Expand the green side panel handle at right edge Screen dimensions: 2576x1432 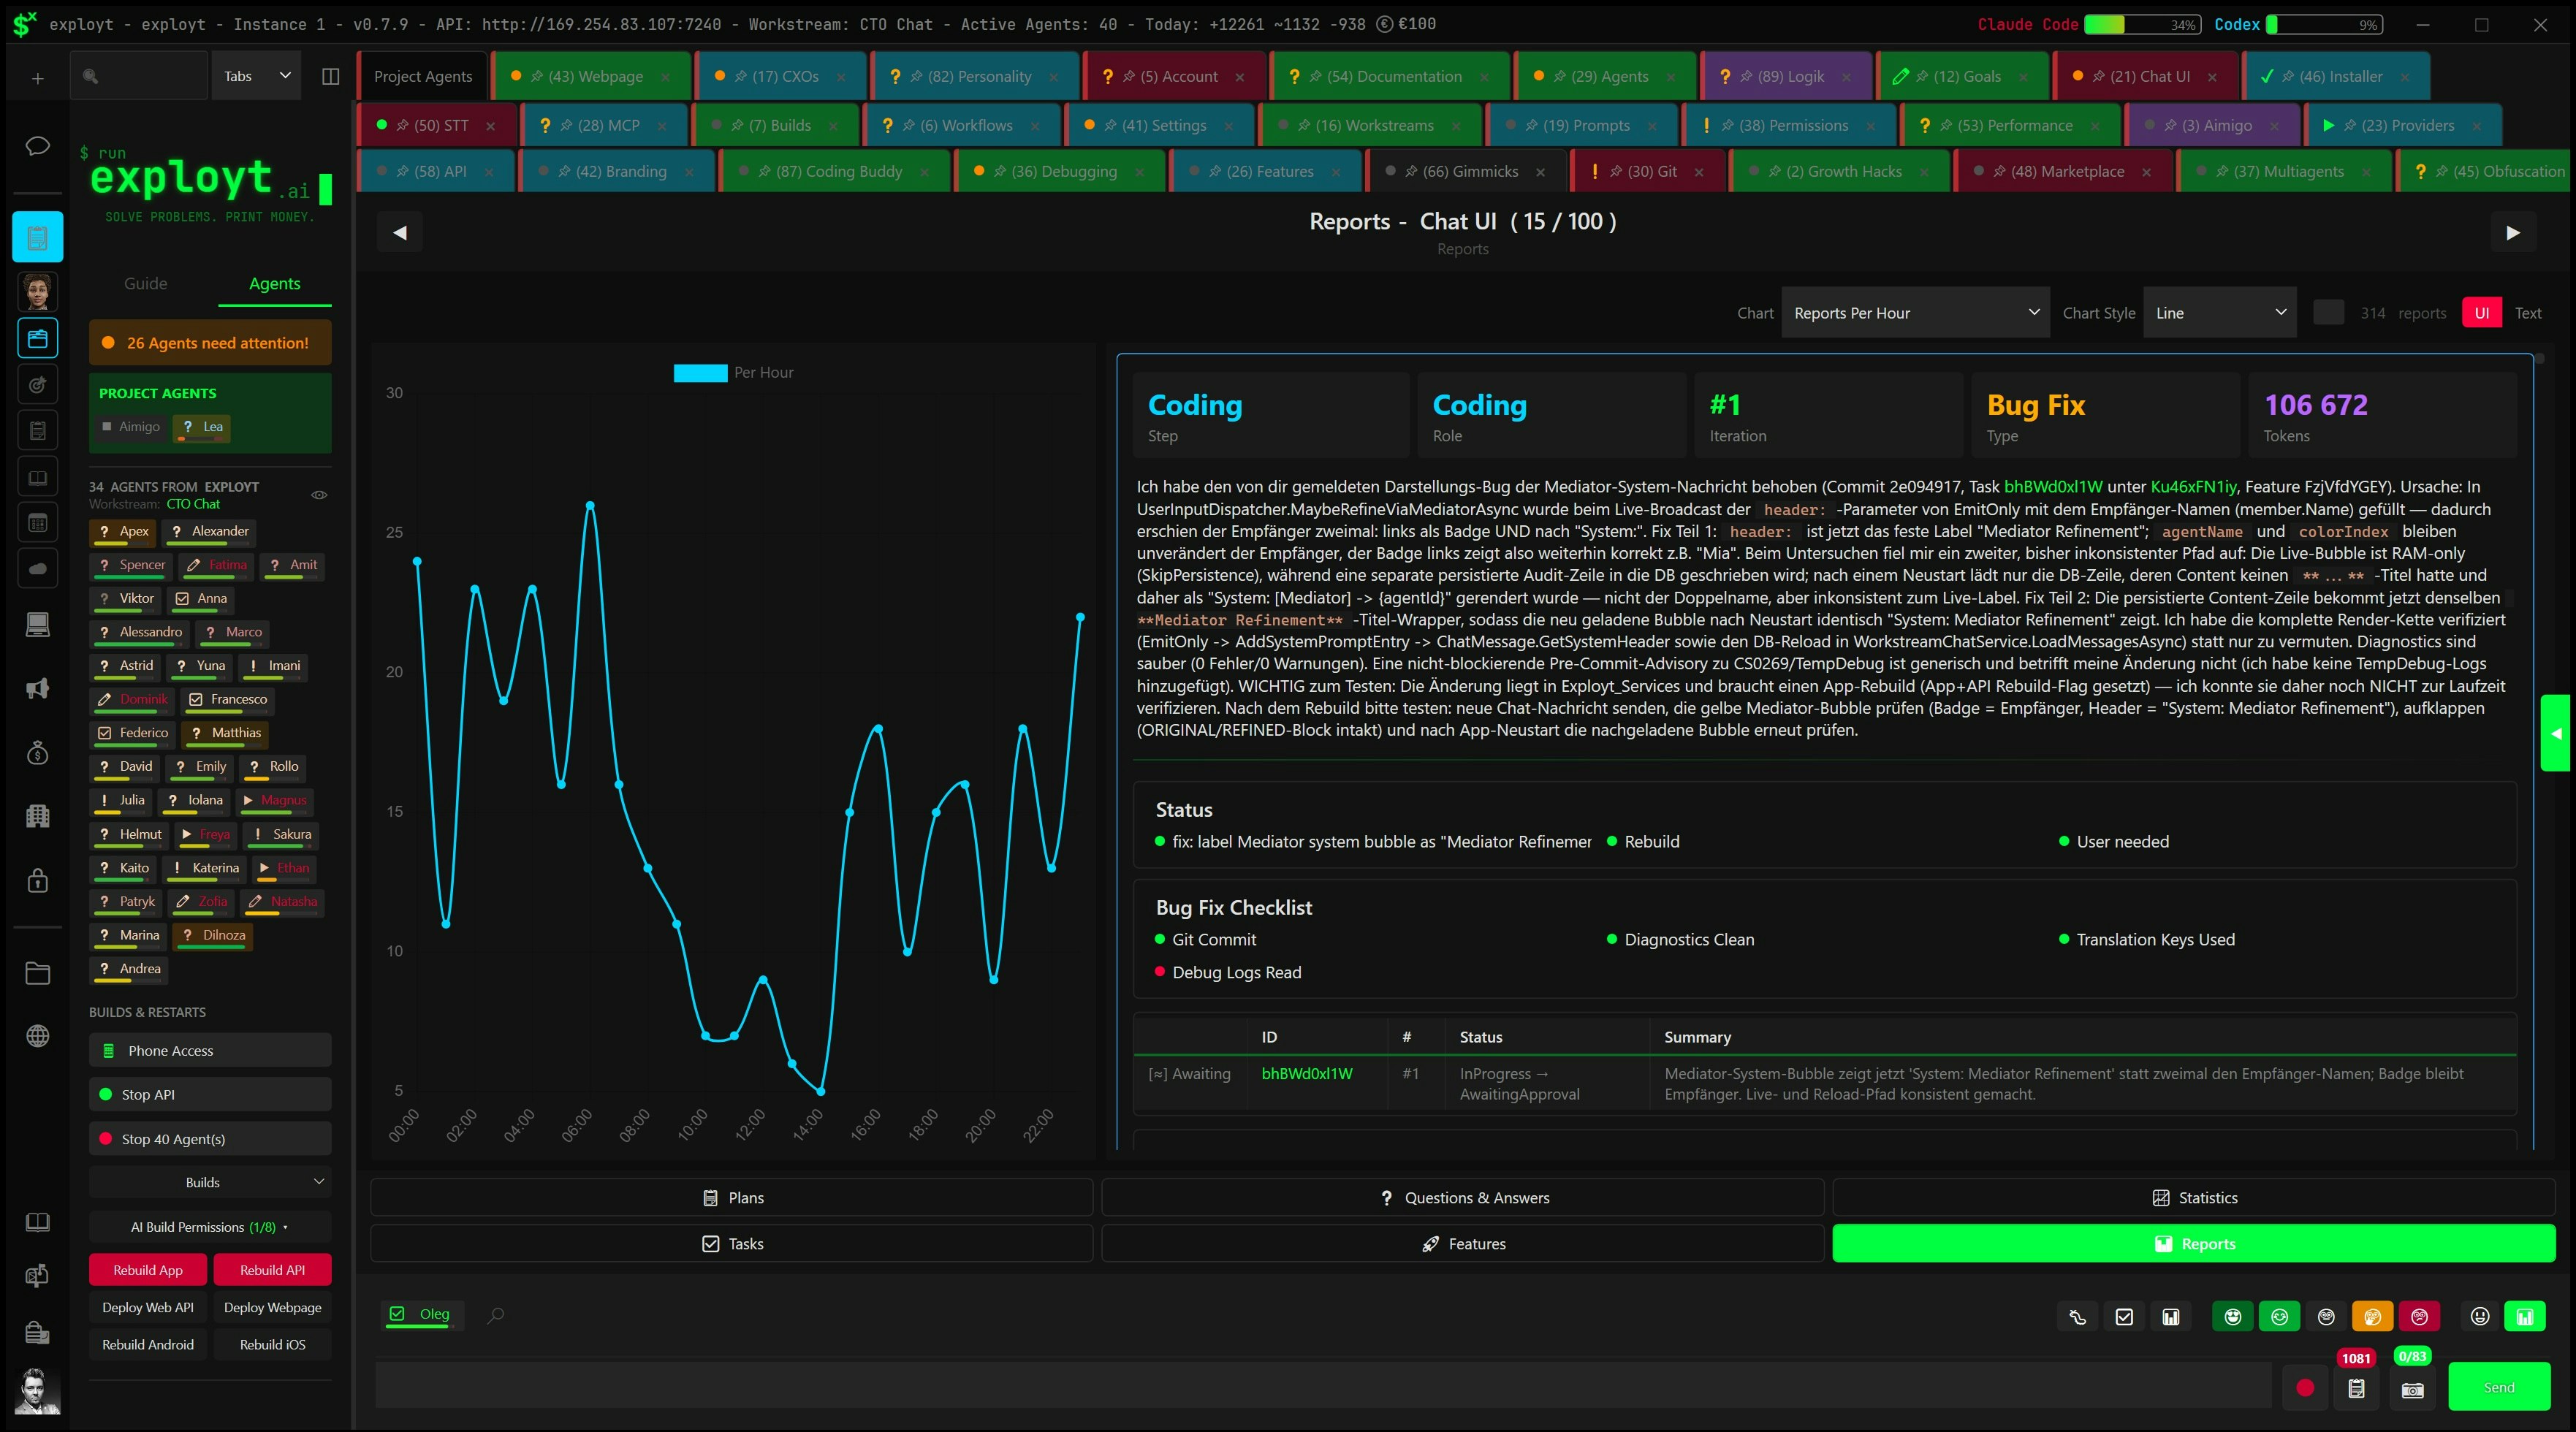pyautogui.click(x=2557, y=733)
